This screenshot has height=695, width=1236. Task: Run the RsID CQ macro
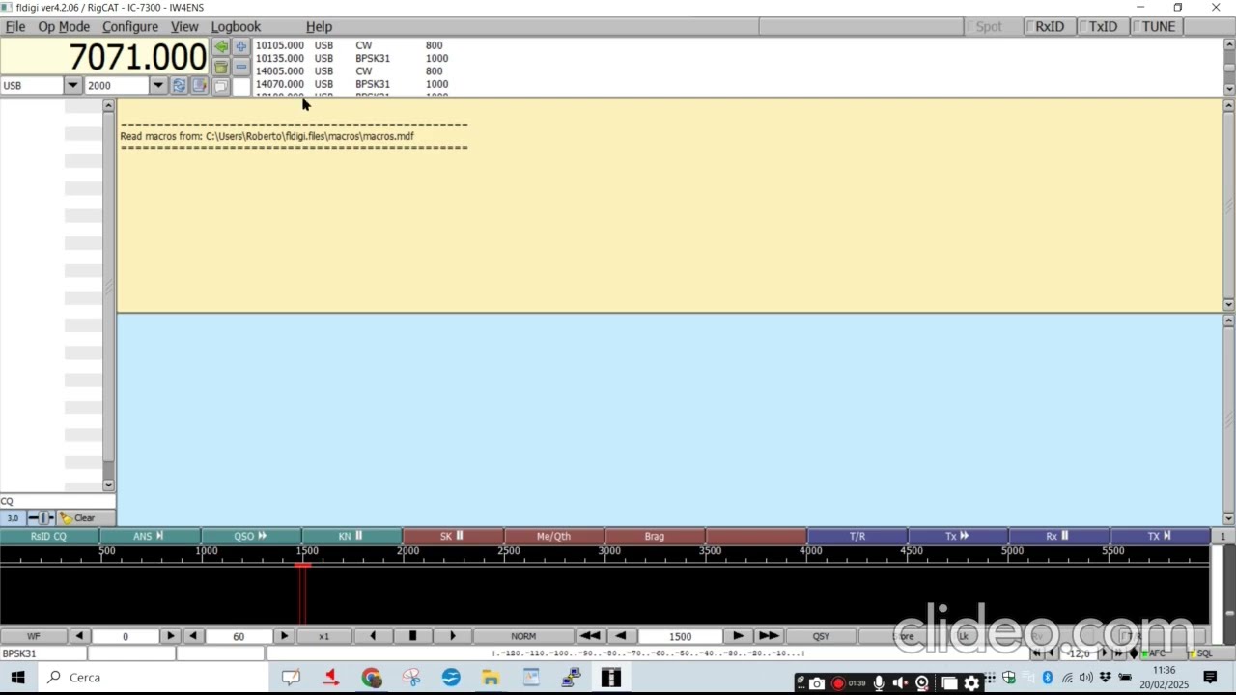tap(49, 537)
